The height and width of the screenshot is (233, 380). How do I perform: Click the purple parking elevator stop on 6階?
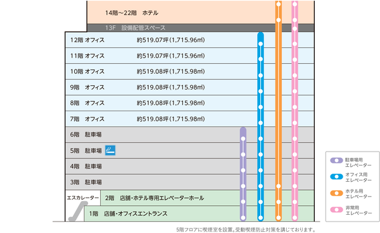[243, 139]
